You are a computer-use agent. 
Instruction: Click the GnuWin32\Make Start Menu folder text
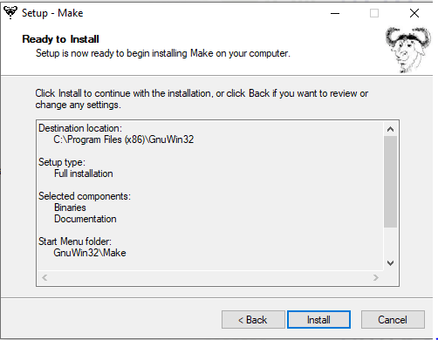(x=90, y=253)
